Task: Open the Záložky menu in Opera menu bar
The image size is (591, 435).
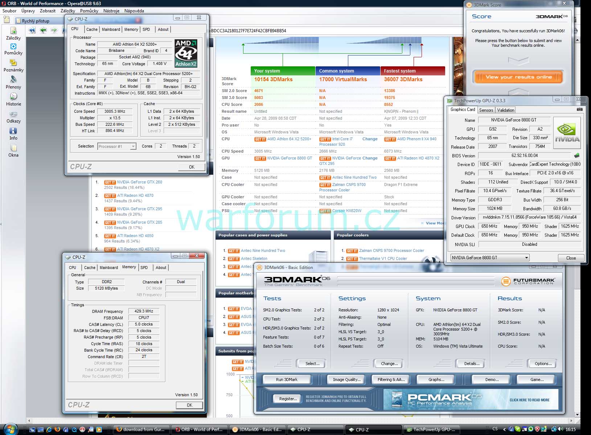Action: pyautogui.click(x=68, y=11)
